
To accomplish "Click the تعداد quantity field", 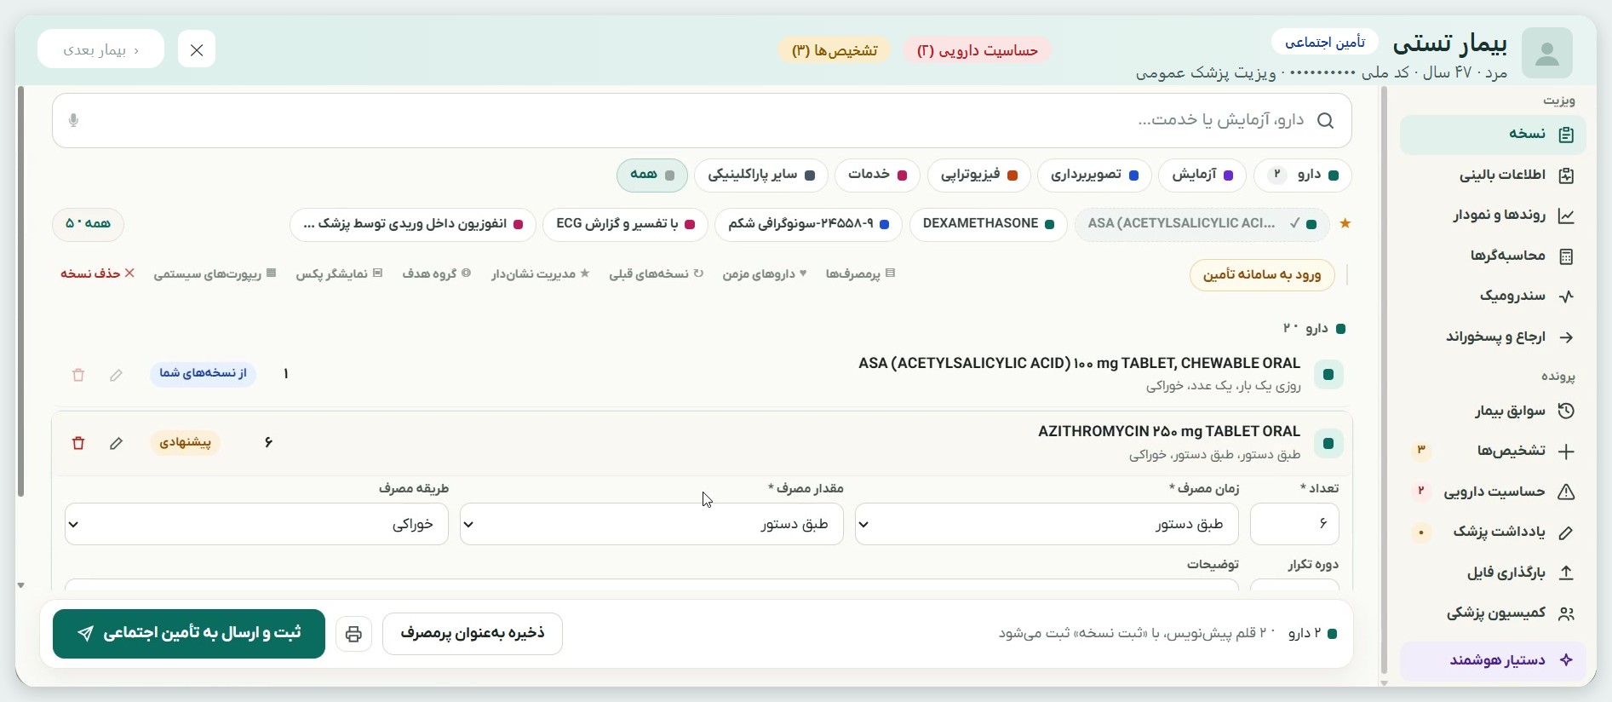I will [1294, 524].
